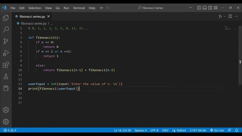Click line number 3 in gutter
The image size is (242, 136).
21,38
